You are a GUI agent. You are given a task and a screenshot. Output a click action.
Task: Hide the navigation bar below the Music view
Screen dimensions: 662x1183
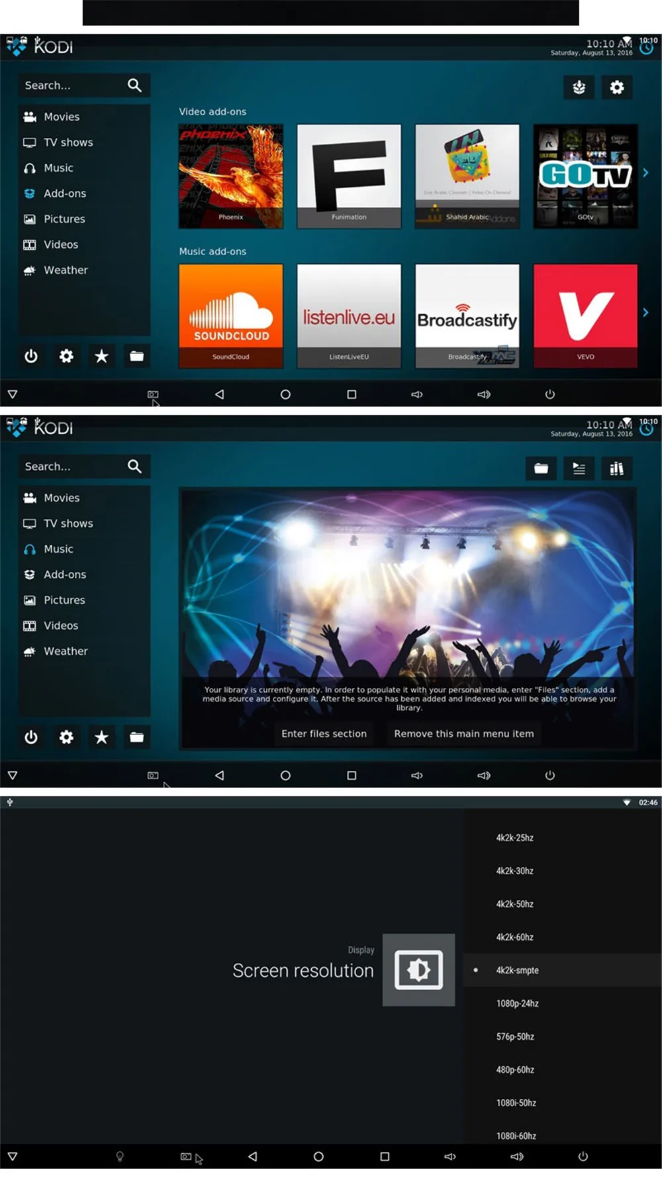point(13,775)
